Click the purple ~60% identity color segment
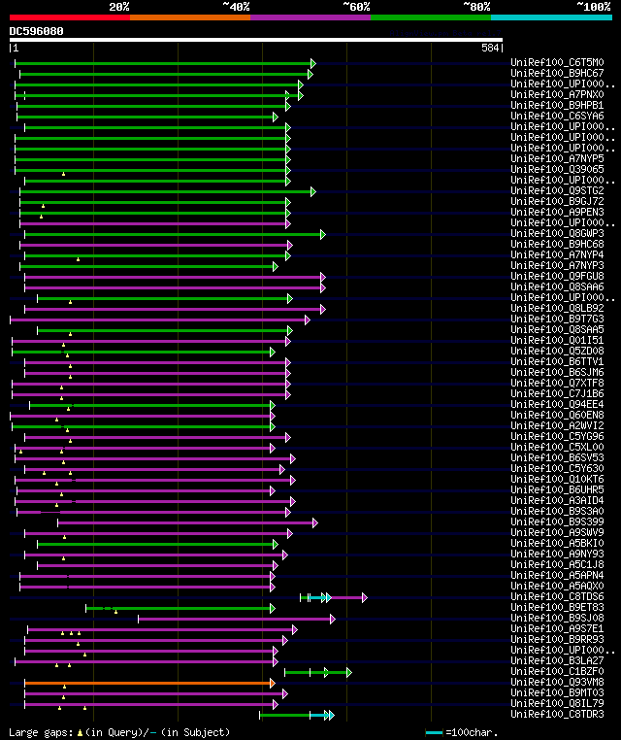The image size is (621, 740). coord(310,17)
